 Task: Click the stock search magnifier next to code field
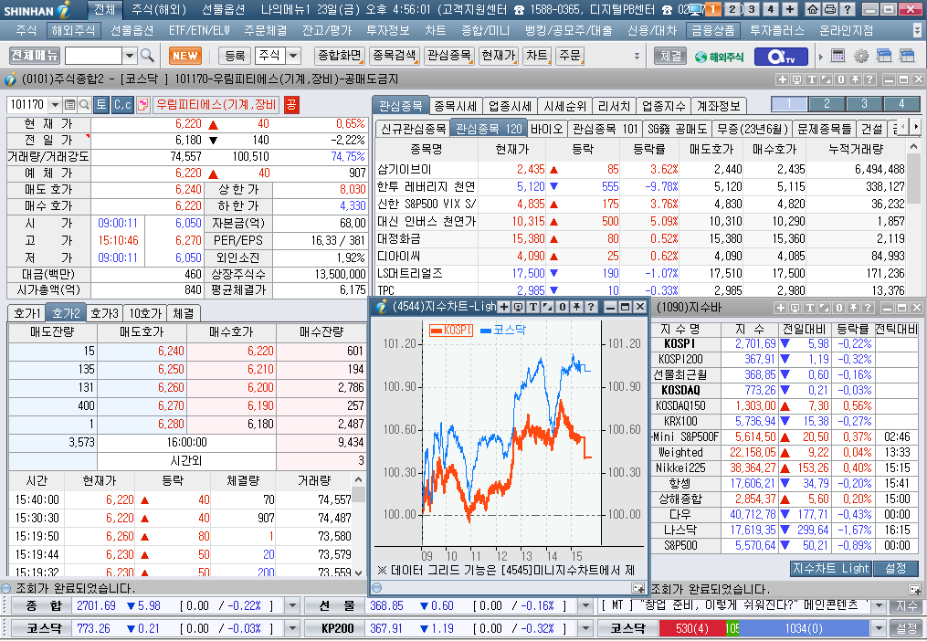point(84,105)
